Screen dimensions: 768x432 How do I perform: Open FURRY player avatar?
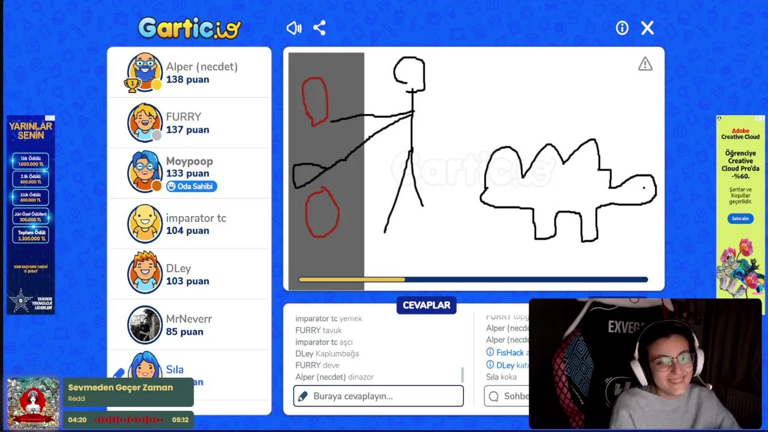coord(145,122)
